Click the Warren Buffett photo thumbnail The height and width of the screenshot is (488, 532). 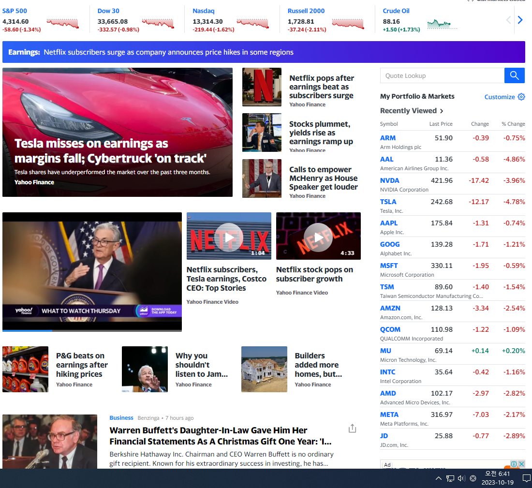coord(49,442)
